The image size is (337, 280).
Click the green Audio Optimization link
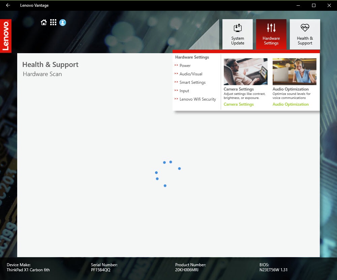(290, 104)
